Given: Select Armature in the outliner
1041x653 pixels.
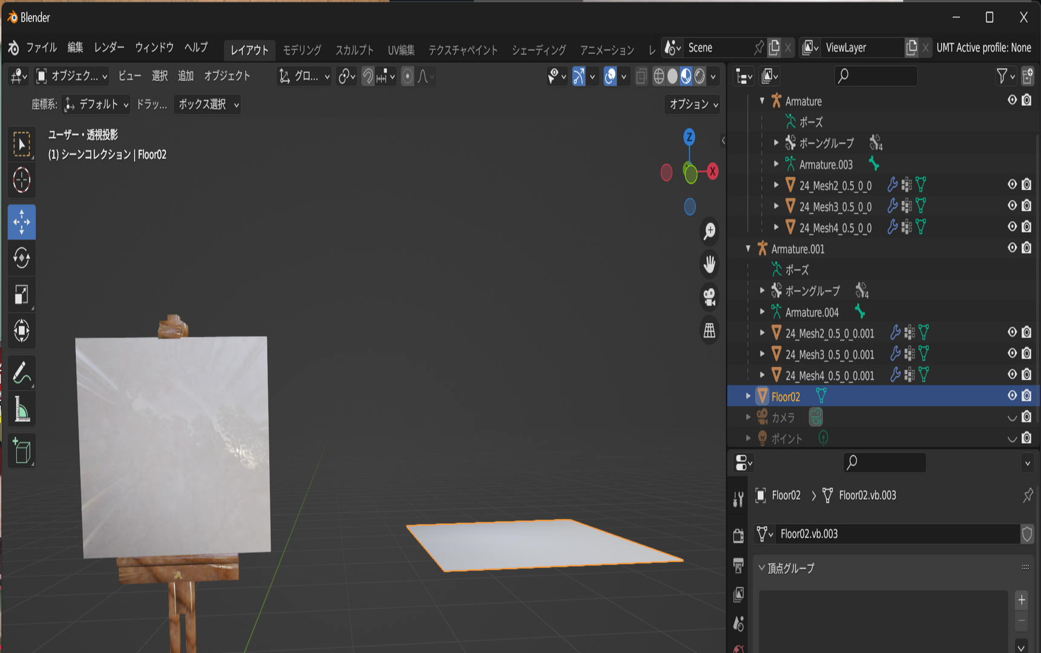Looking at the screenshot, I should point(803,101).
